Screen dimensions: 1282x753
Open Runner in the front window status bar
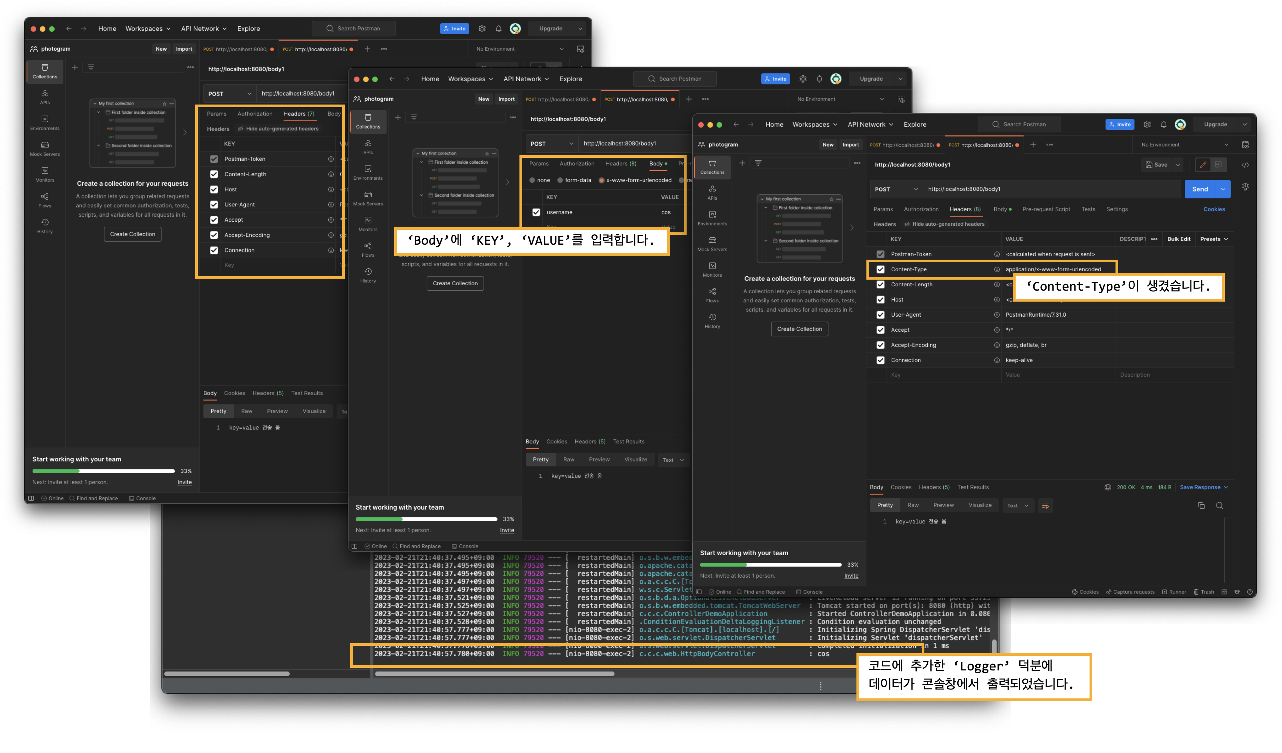pos(1174,592)
